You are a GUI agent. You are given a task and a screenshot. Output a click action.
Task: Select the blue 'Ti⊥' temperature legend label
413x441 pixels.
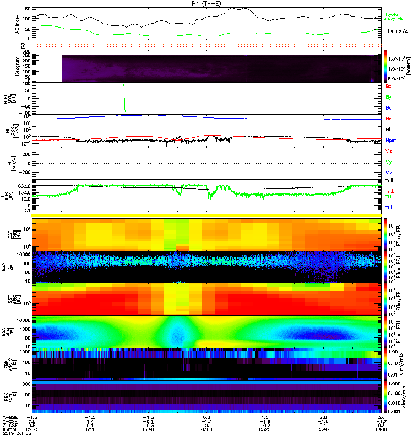pyautogui.click(x=389, y=208)
